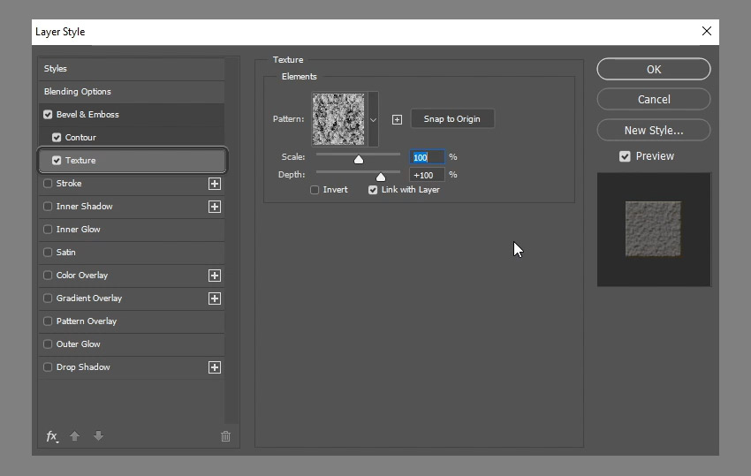Viewport: 751px width, 476px height.
Task: Open the pattern picker dropdown arrow
Action: pos(373,119)
